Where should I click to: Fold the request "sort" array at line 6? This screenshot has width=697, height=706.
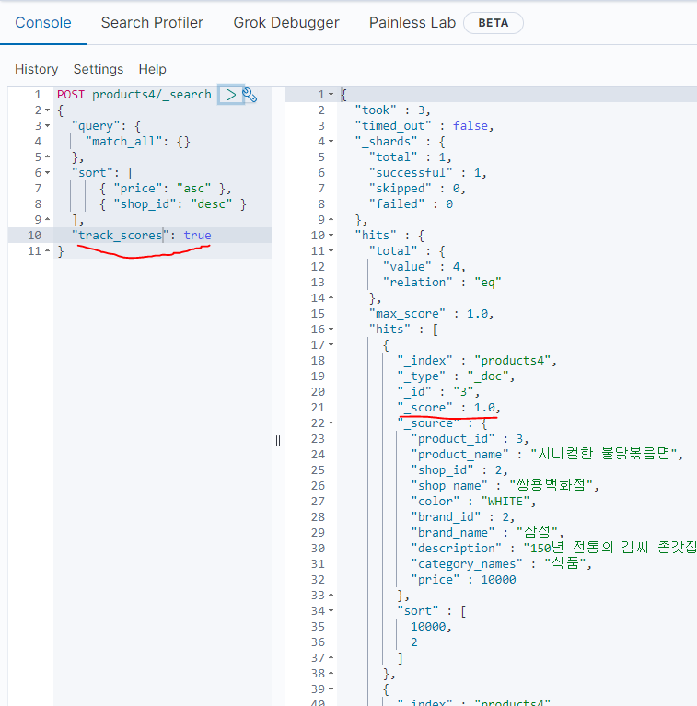coord(47,173)
